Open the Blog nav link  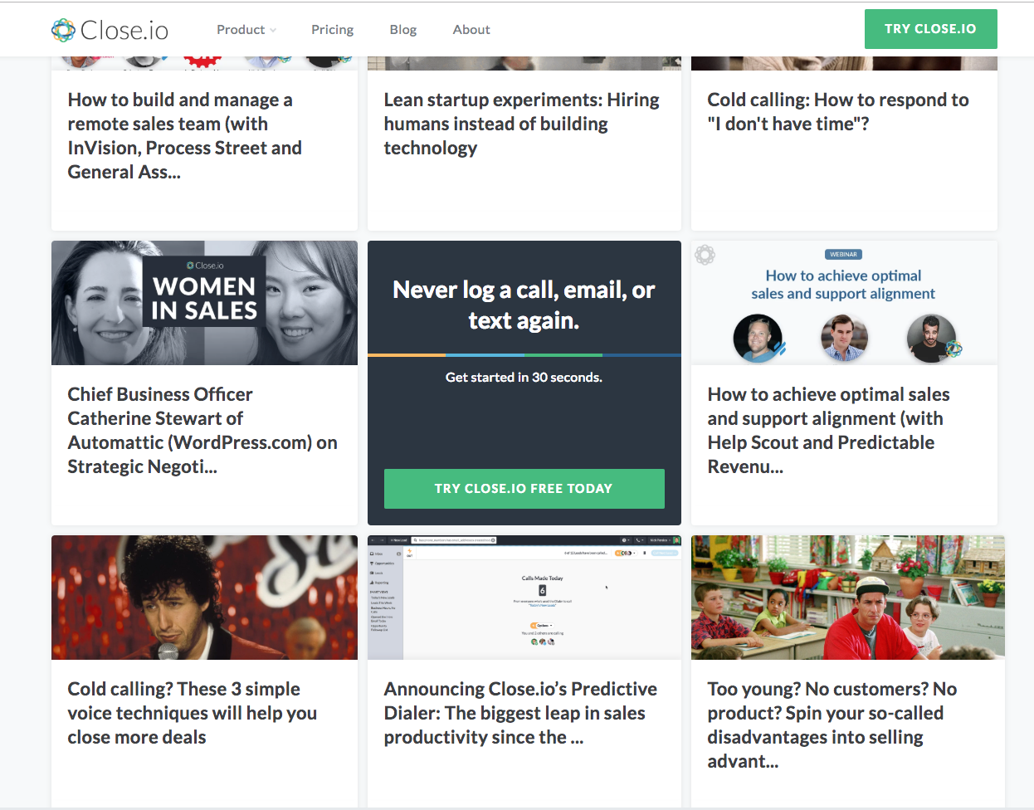pyautogui.click(x=403, y=30)
